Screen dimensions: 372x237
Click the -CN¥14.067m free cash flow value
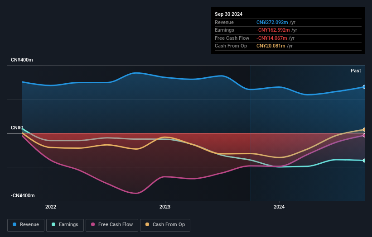click(272, 38)
